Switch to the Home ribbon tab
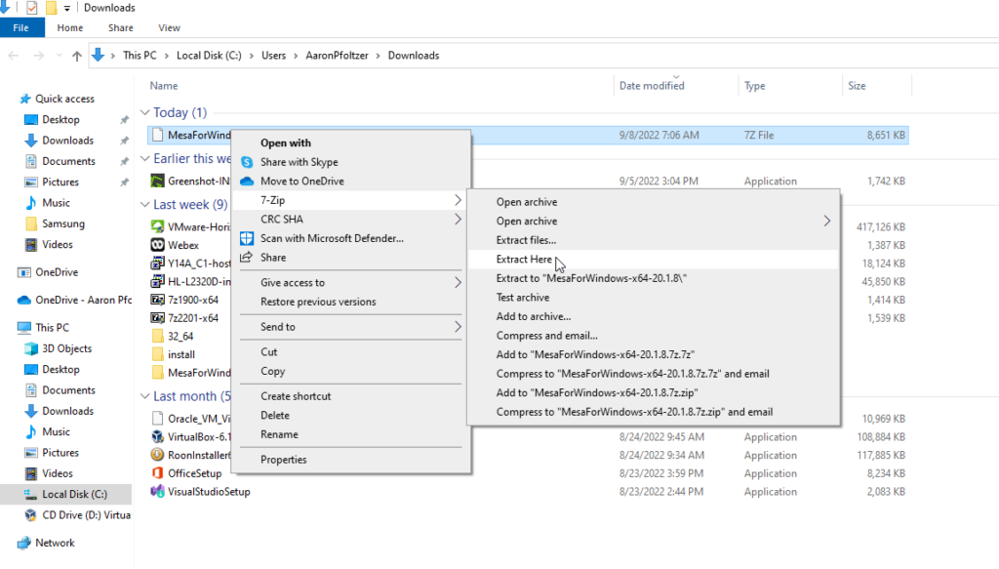This screenshot has height=569, width=999. click(x=70, y=28)
